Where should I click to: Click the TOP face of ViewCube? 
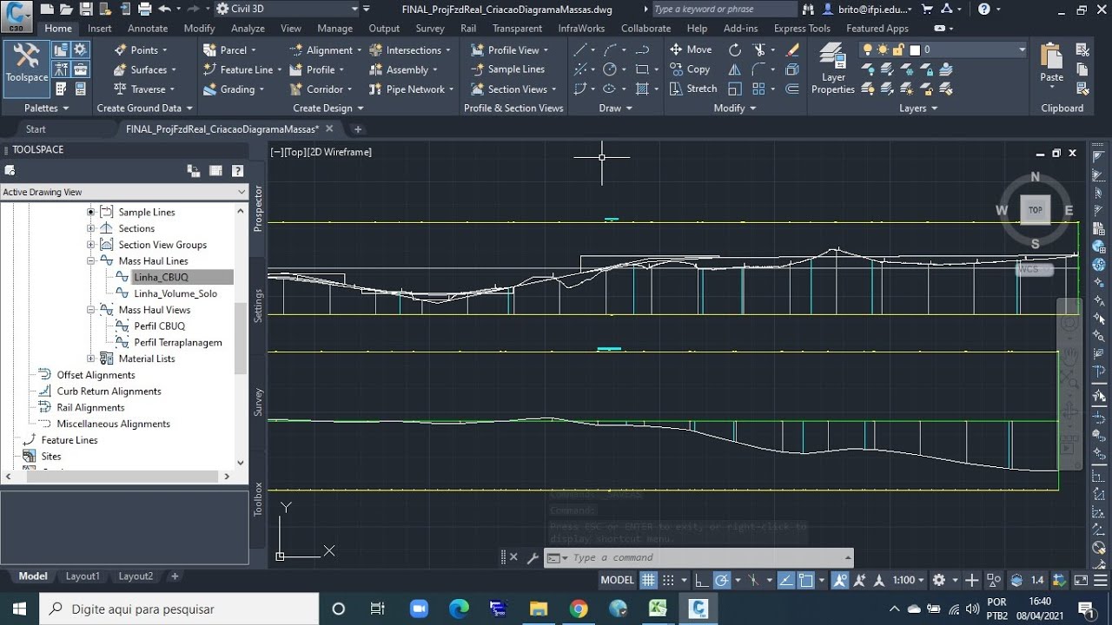(1035, 210)
